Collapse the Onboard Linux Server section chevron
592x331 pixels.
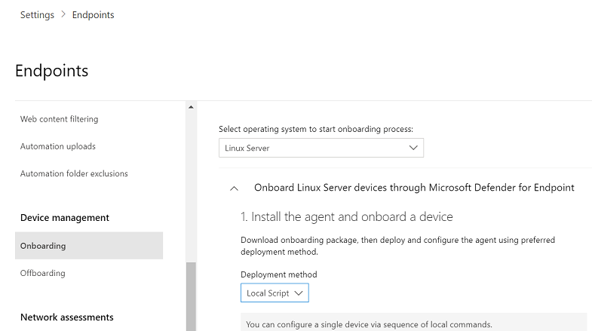(235, 188)
